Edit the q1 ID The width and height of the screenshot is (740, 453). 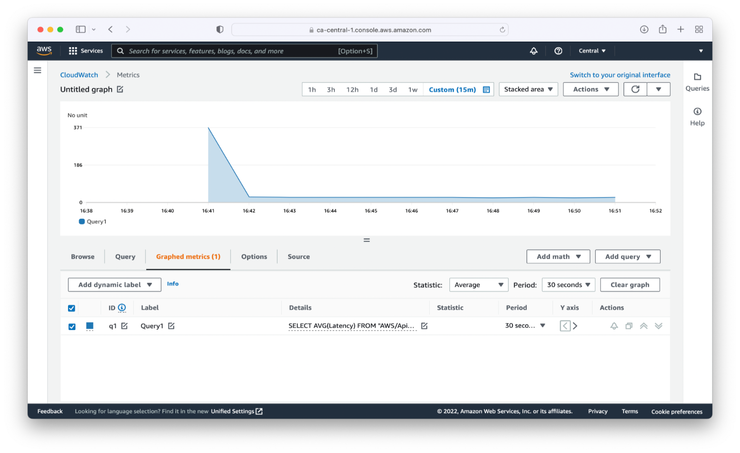tap(124, 326)
